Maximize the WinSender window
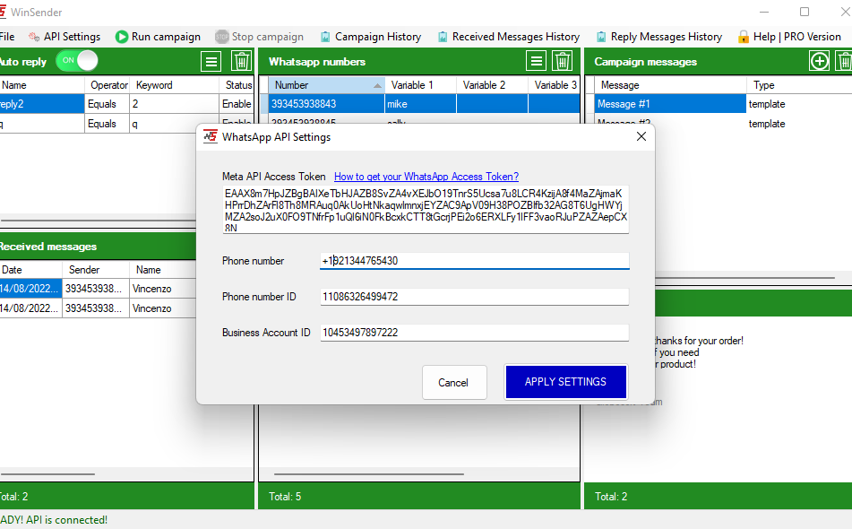Viewport: 852px width, 529px height. point(805,12)
